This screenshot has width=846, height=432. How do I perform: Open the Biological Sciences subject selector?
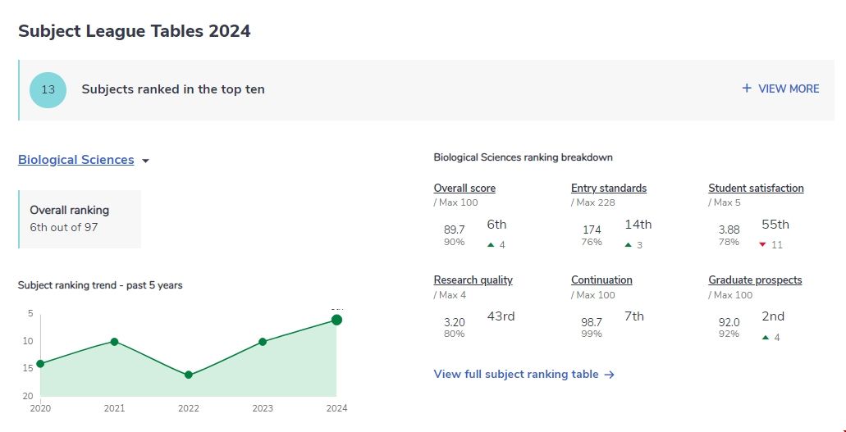coord(76,160)
